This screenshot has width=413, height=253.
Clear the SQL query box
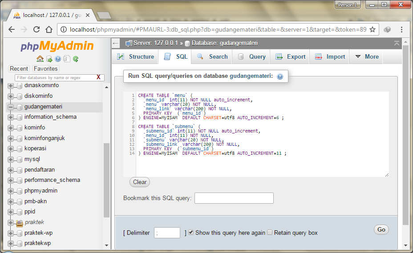[x=140, y=182]
